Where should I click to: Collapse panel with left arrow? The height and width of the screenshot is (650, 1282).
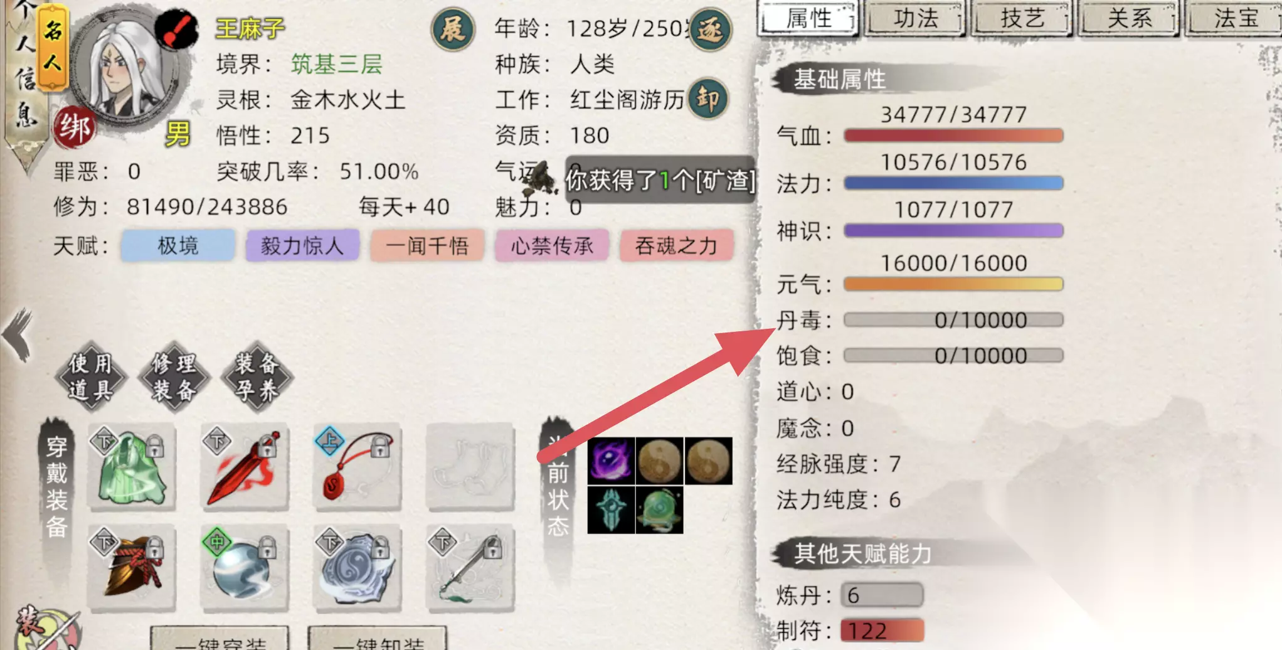click(x=18, y=335)
